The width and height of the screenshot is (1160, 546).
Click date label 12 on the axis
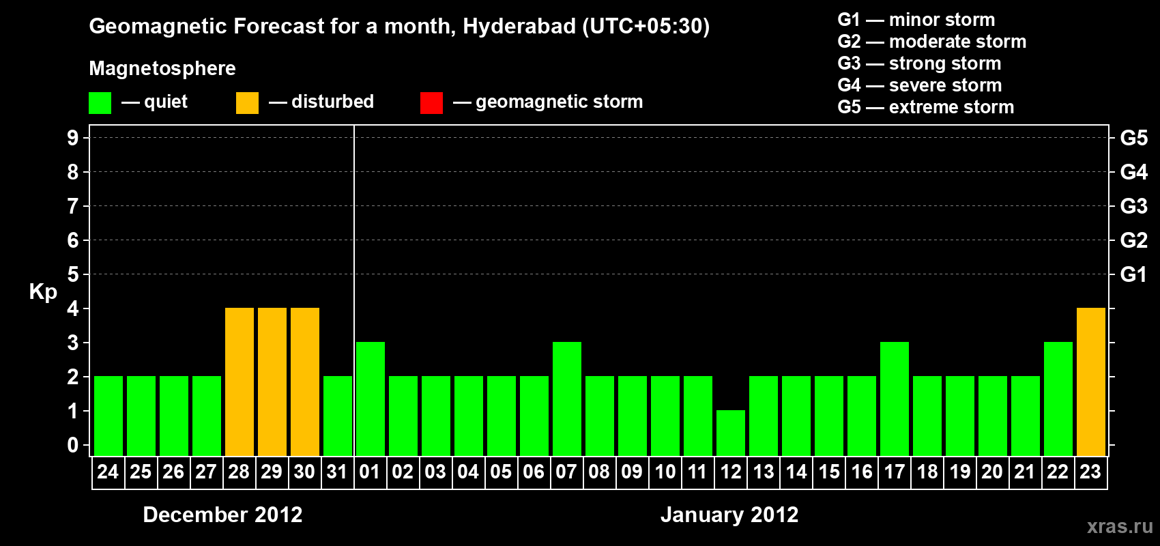pos(730,472)
